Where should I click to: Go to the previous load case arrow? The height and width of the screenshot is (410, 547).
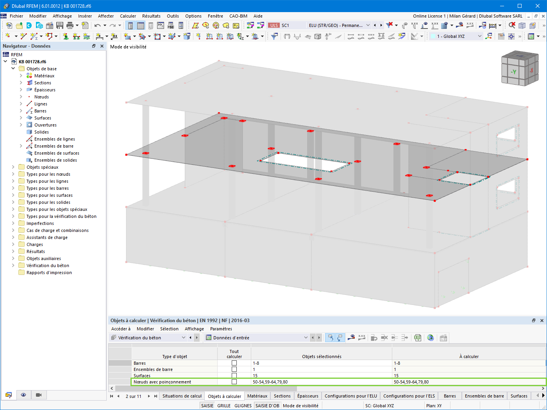[375, 25]
